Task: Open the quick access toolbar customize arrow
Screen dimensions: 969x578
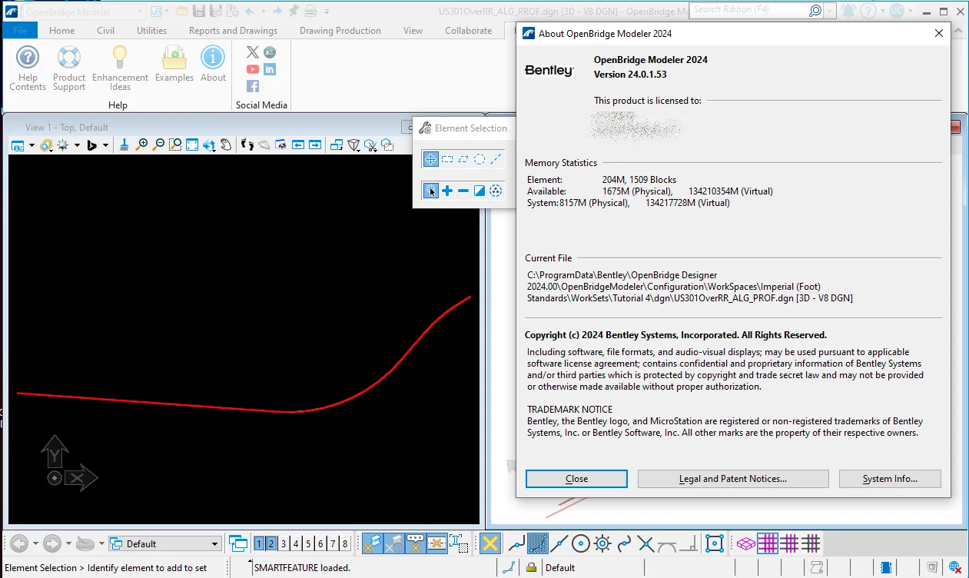Action: point(327,12)
